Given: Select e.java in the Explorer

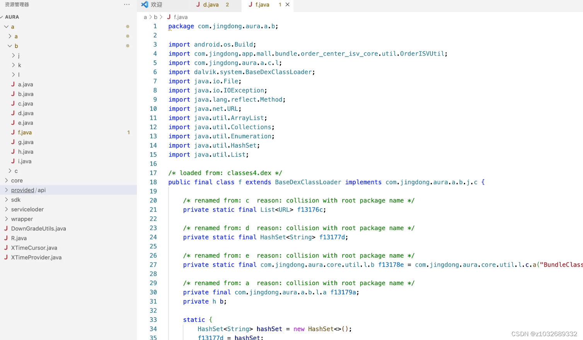Looking at the screenshot, I should [x=26, y=122].
